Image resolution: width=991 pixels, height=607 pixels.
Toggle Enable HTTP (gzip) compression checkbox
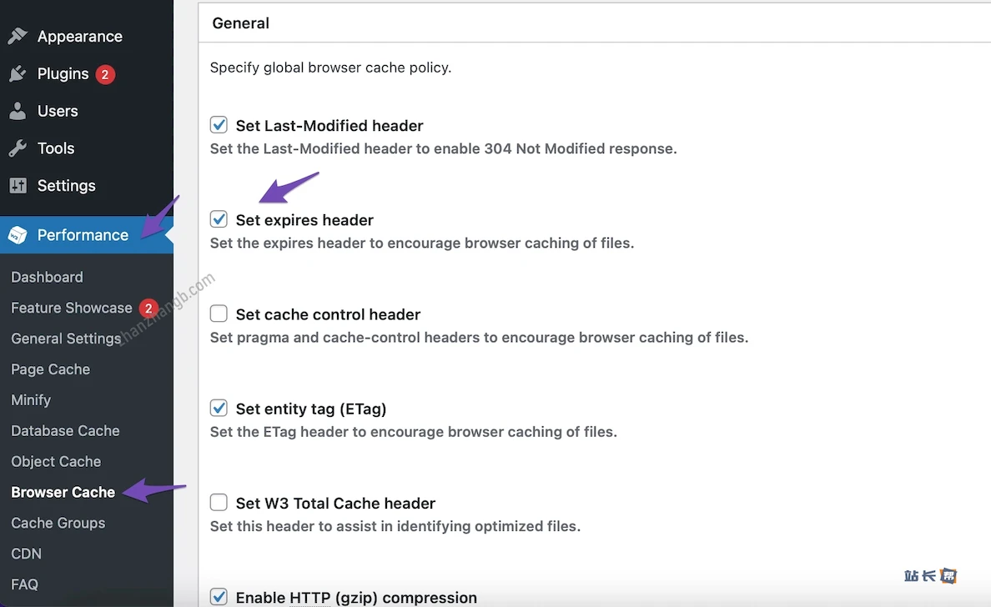coord(219,597)
